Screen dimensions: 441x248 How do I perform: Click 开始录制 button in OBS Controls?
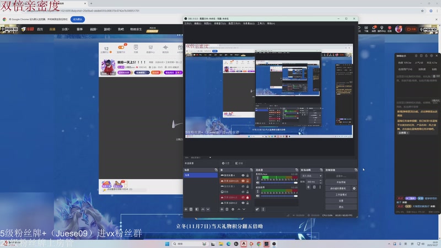pos(341,182)
